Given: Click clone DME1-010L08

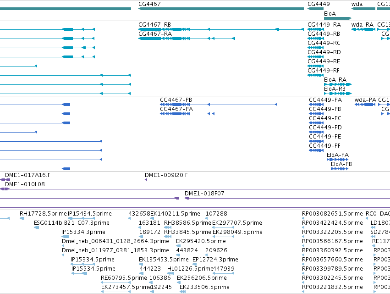Looking at the screenshot, I should tap(25, 184).
